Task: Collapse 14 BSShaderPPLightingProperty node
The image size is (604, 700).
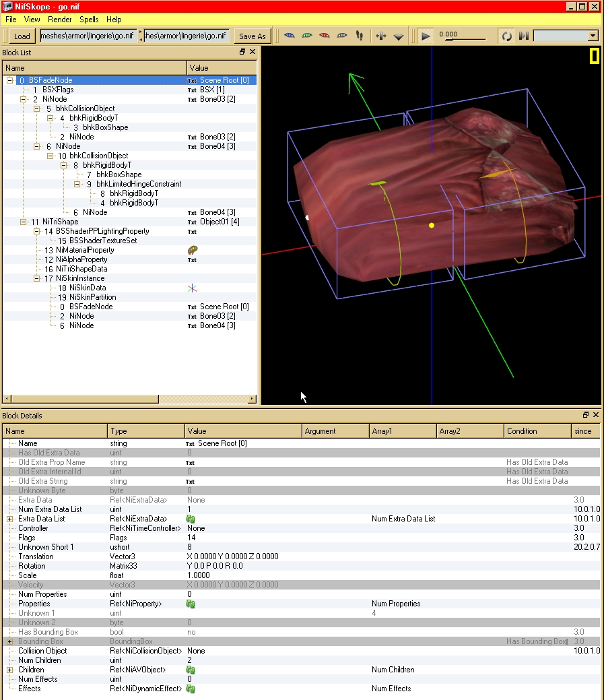Action: 36,231
